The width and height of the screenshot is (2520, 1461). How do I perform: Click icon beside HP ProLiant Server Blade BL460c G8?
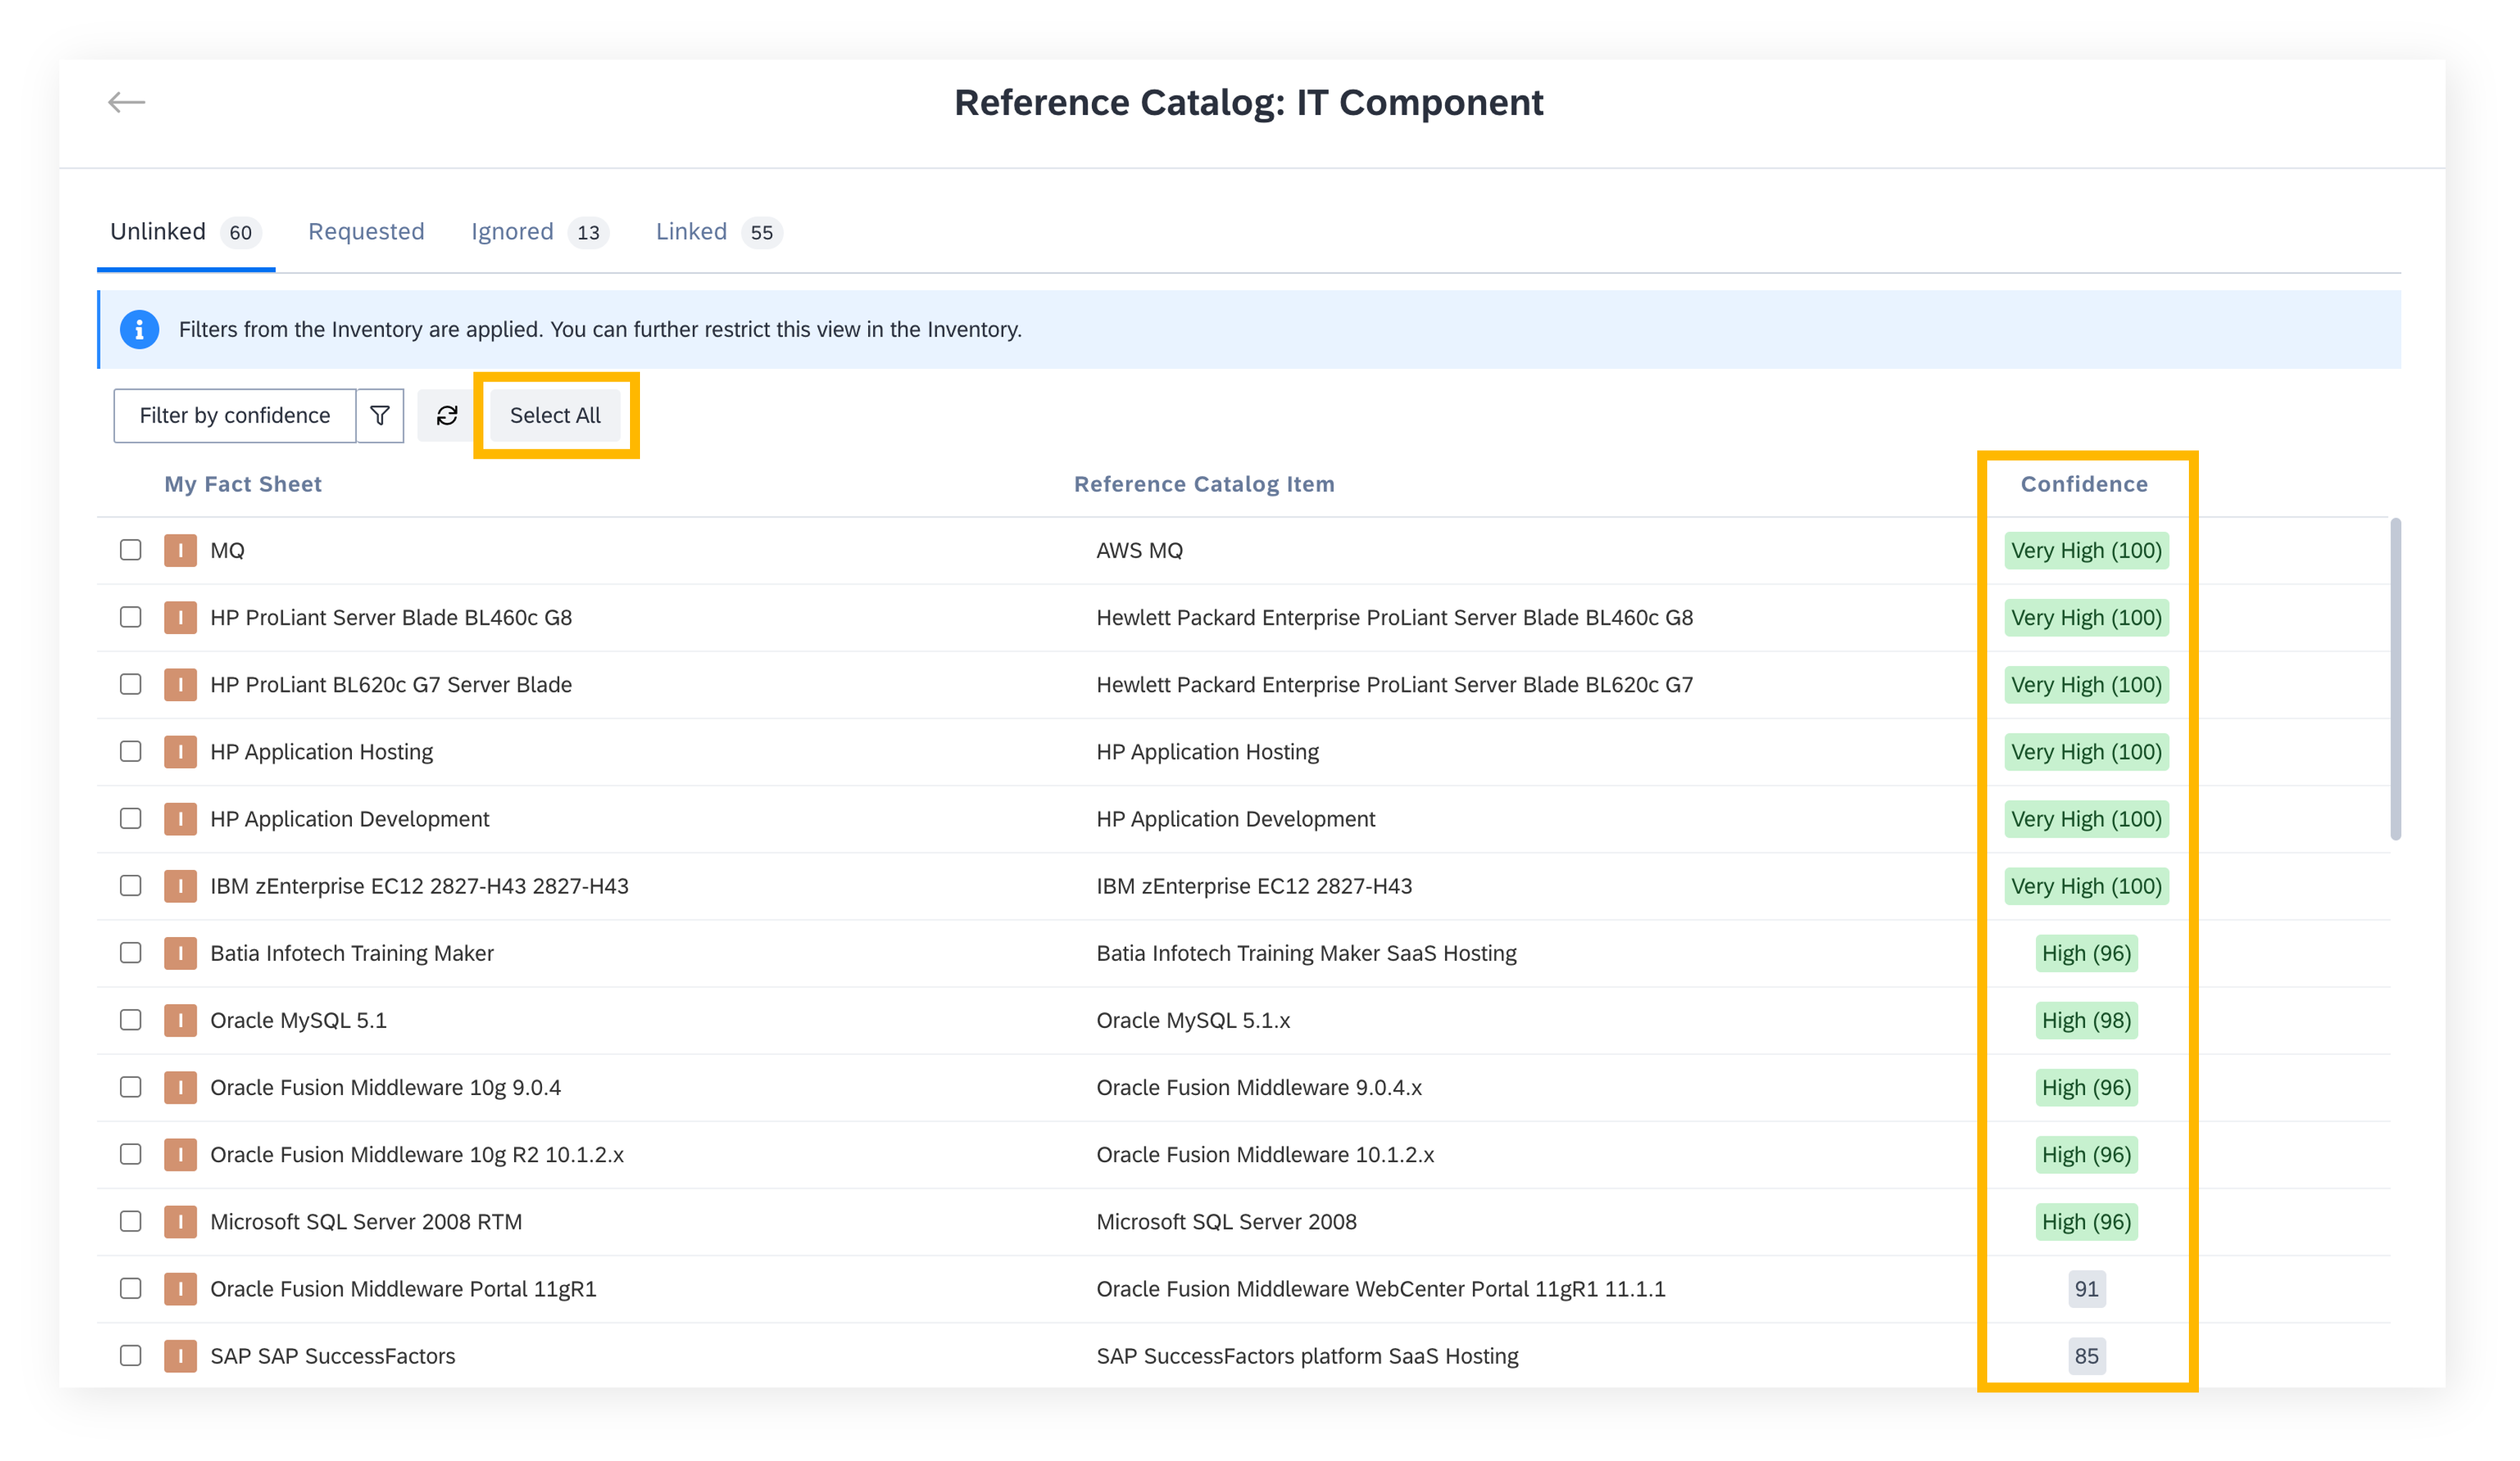(x=180, y=618)
